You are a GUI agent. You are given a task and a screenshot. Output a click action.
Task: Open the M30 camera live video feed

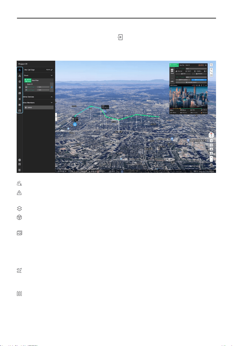pyautogui.click(x=188, y=97)
